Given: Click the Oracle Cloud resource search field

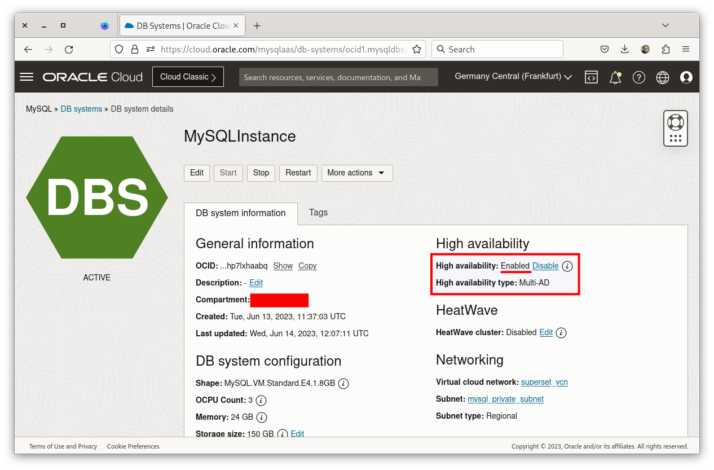Looking at the screenshot, I should (x=338, y=77).
